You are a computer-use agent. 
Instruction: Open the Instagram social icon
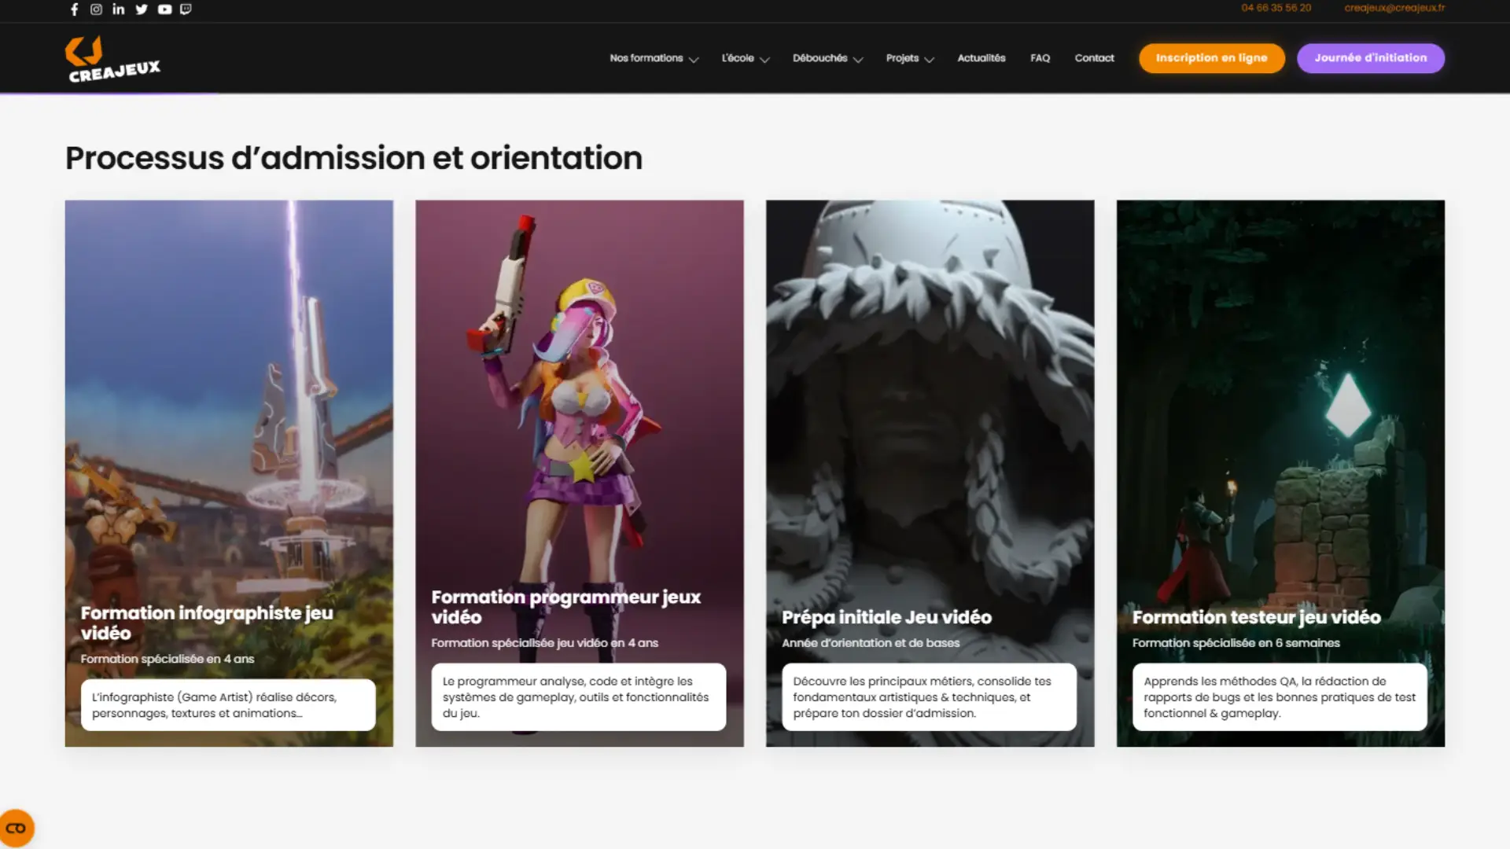pos(96,9)
